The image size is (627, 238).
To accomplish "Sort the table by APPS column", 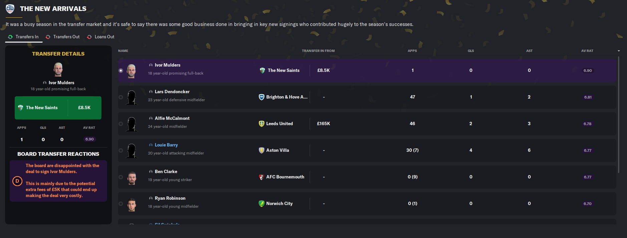I will coord(412,51).
